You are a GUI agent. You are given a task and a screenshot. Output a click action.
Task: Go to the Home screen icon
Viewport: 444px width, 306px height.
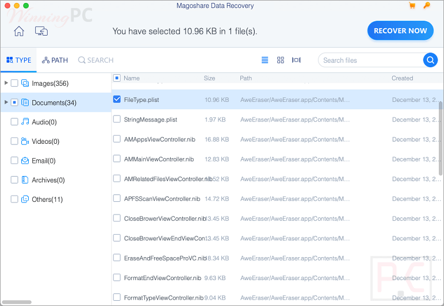click(19, 31)
